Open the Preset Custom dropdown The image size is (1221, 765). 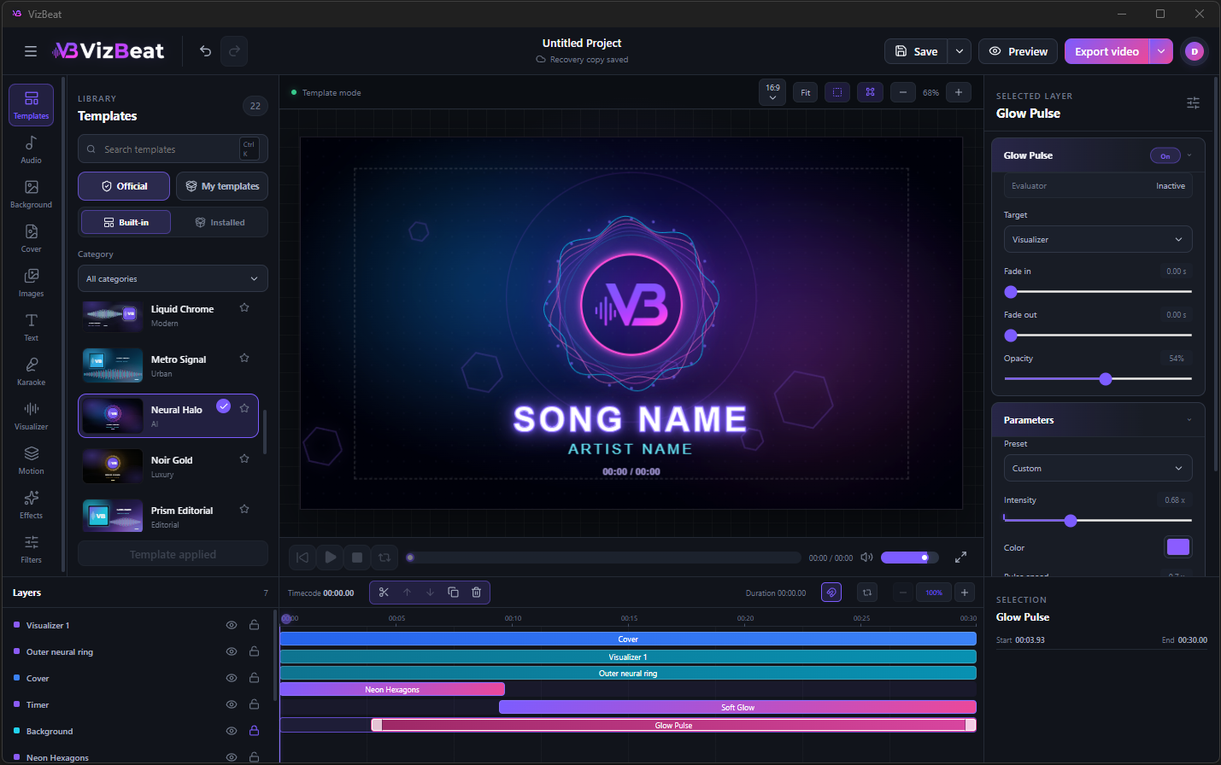pos(1098,468)
